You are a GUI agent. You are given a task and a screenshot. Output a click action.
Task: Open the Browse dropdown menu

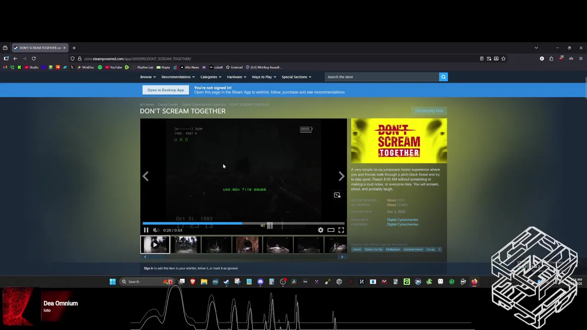tap(148, 77)
